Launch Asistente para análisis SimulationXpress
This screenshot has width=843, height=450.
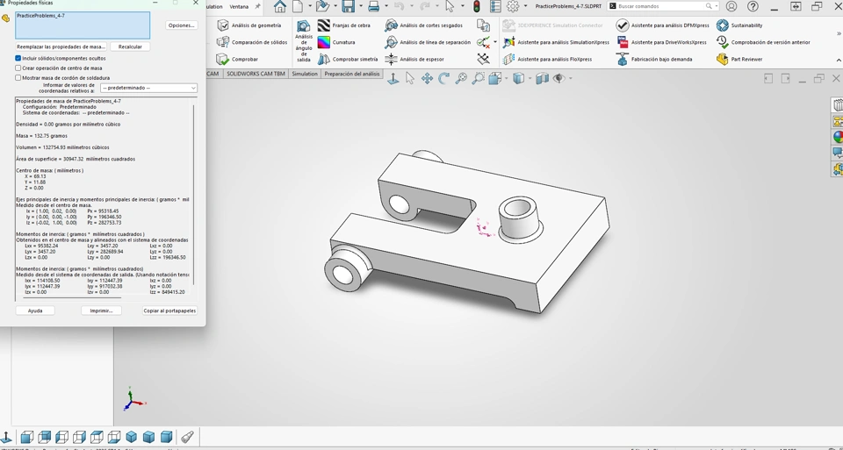tap(509, 42)
